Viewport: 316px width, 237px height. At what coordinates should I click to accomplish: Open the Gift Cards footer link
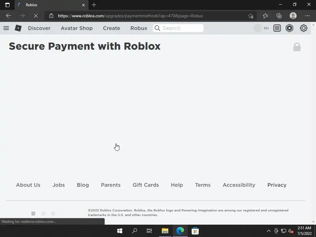(x=146, y=185)
